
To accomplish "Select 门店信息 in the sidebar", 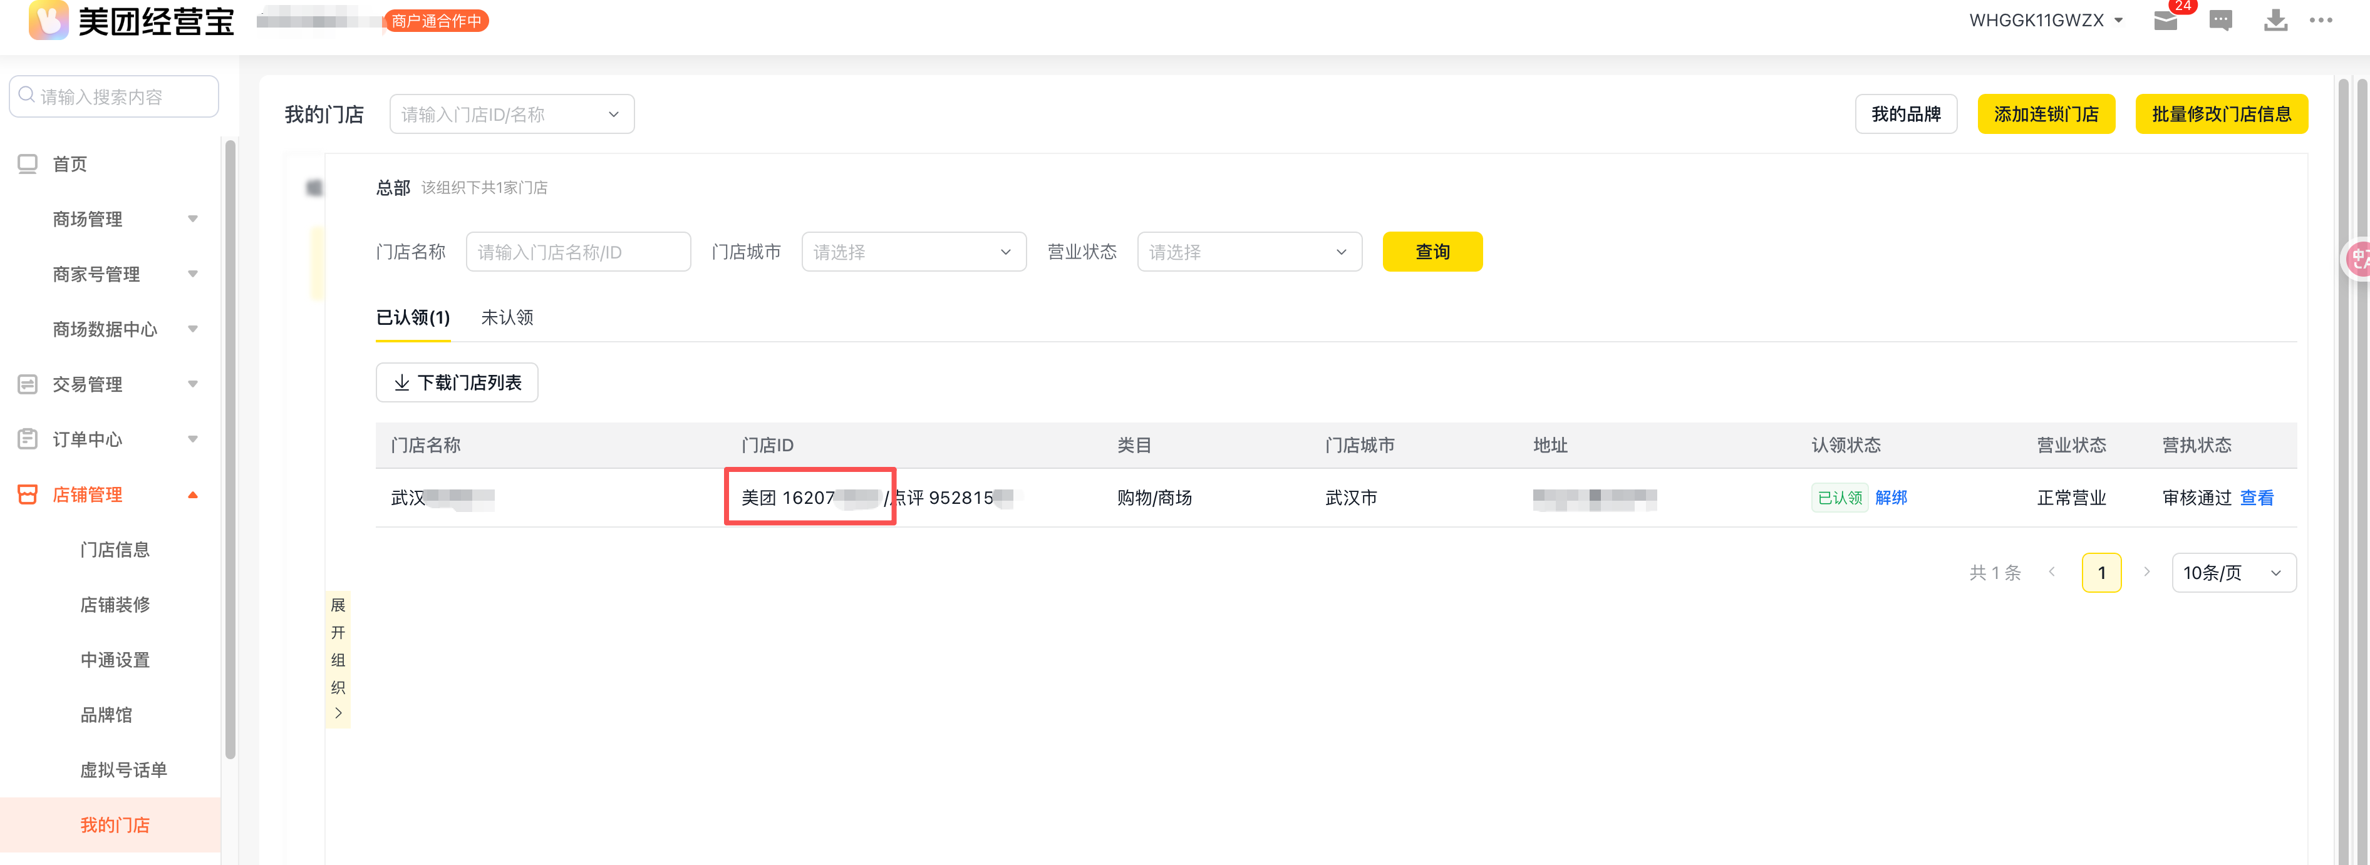I will coord(115,550).
